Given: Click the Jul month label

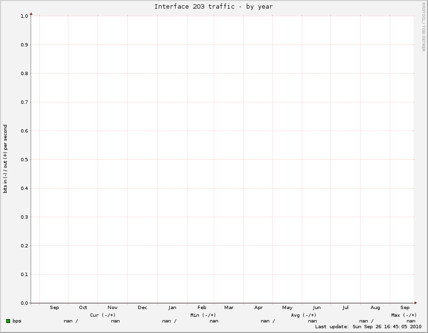Looking at the screenshot, I should 345,308.
